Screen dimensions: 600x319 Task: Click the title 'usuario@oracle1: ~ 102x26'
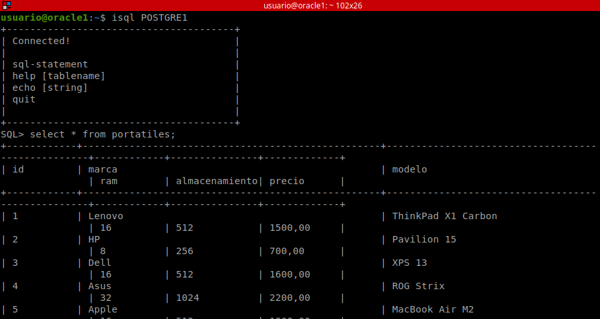(x=312, y=6)
